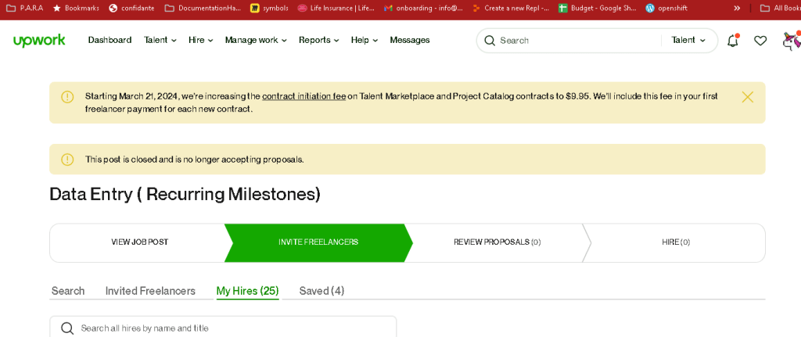The width and height of the screenshot is (801, 337).
Task: Dismiss the contract initiation fee banner
Action: tap(747, 97)
